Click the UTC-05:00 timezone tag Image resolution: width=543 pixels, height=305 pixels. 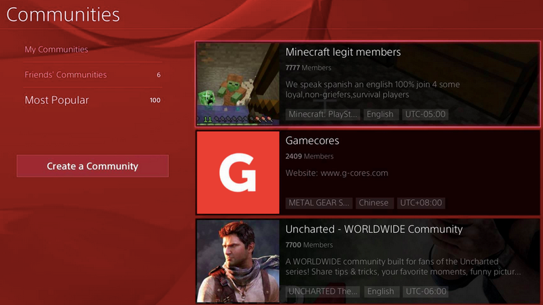[426, 114]
